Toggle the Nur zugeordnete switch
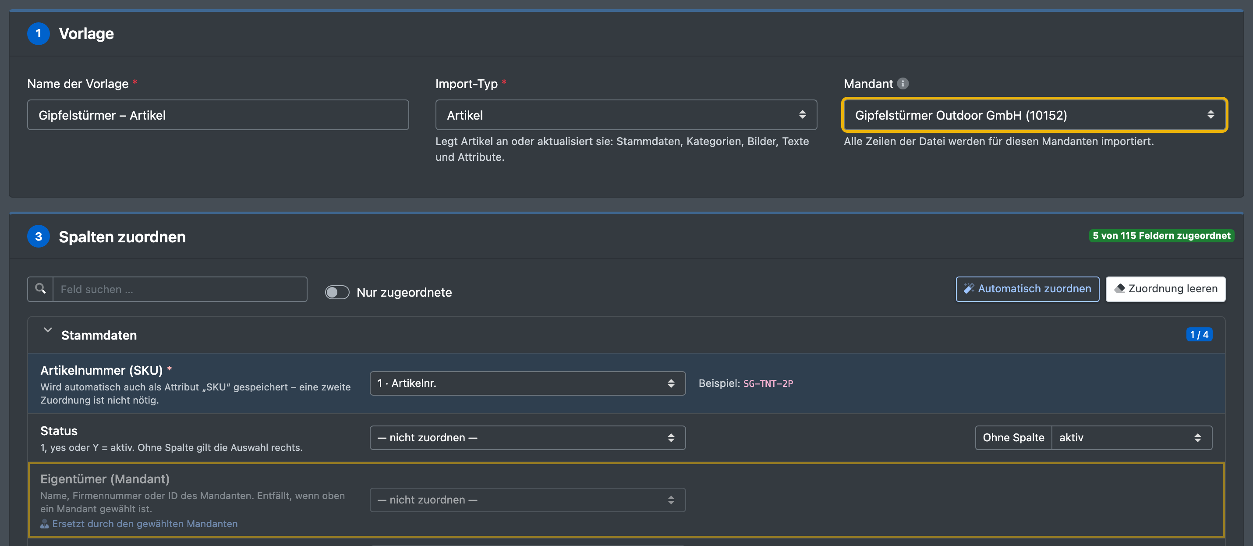This screenshot has width=1253, height=546. 337,292
